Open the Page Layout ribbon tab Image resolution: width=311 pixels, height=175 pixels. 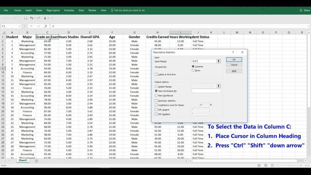coord(53,10)
